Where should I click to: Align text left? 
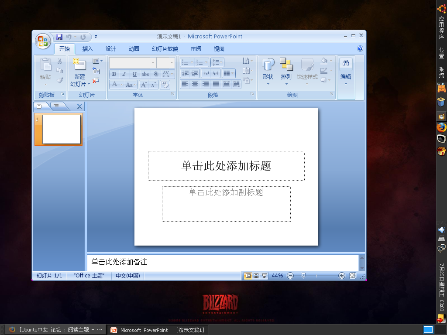click(x=185, y=84)
